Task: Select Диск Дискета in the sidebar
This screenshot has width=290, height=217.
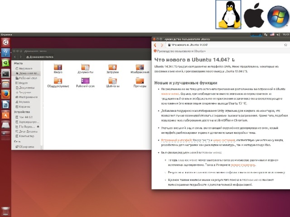Action: tap(27, 132)
